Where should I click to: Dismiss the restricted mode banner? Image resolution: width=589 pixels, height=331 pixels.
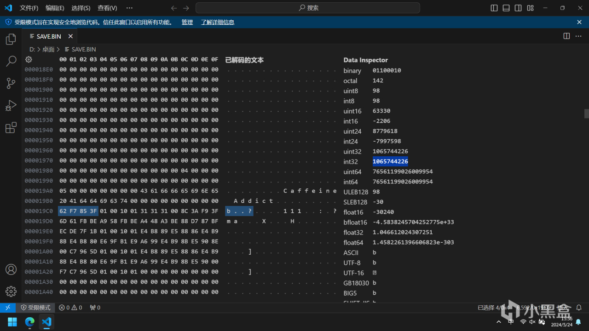click(579, 22)
